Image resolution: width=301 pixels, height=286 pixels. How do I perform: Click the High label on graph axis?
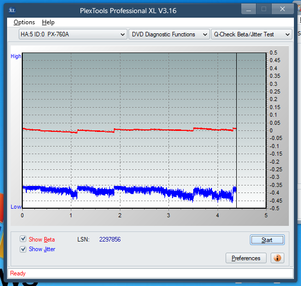pos(16,56)
